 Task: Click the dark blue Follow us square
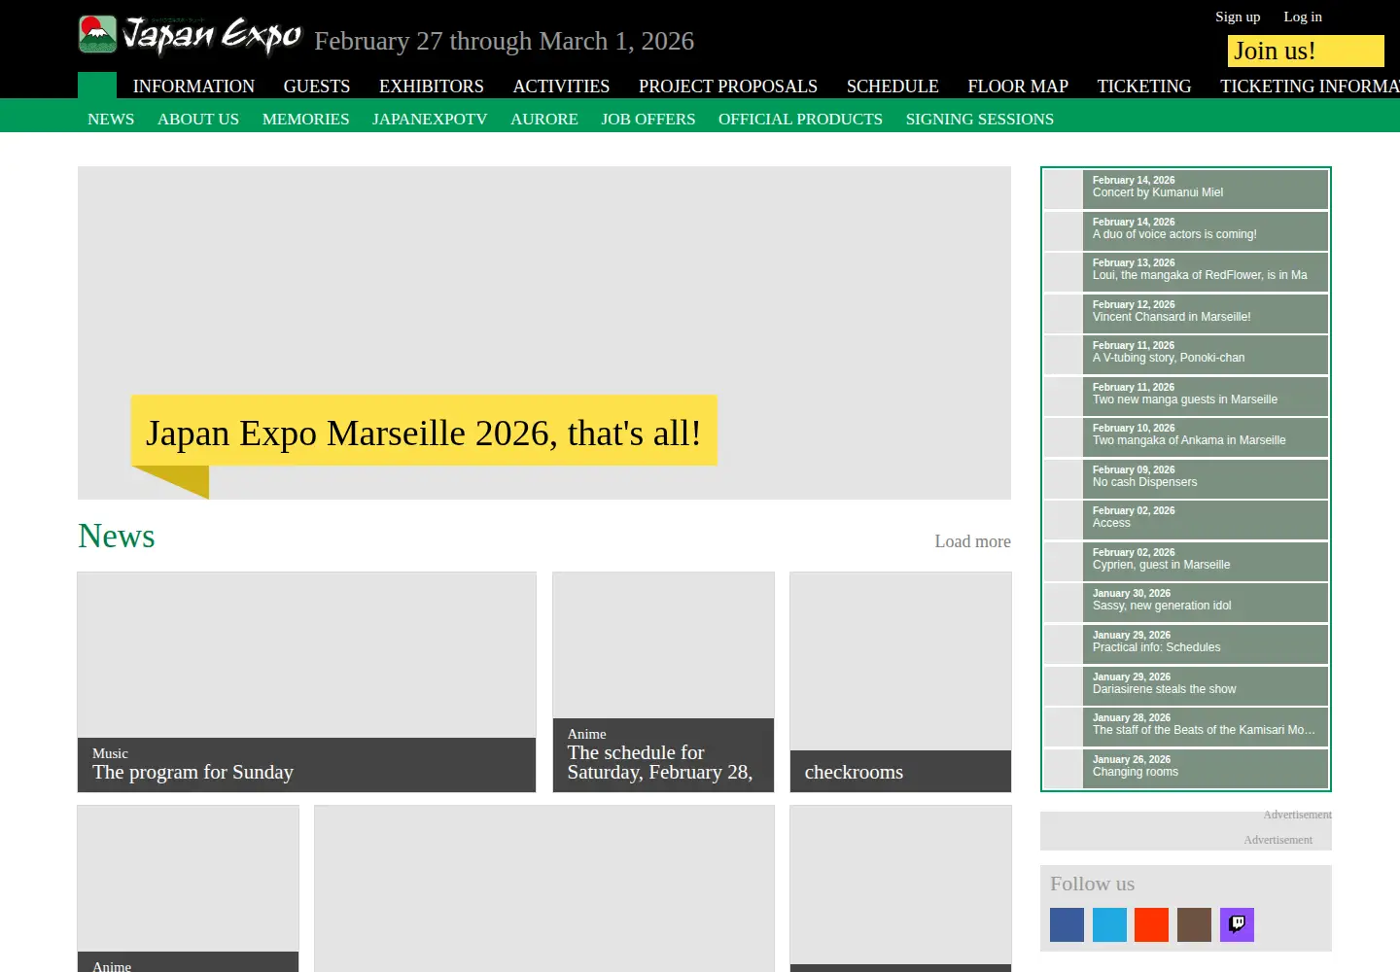pos(1067,924)
